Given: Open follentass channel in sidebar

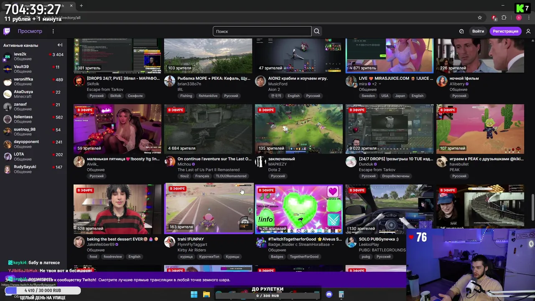Looking at the screenshot, I should point(33,119).
